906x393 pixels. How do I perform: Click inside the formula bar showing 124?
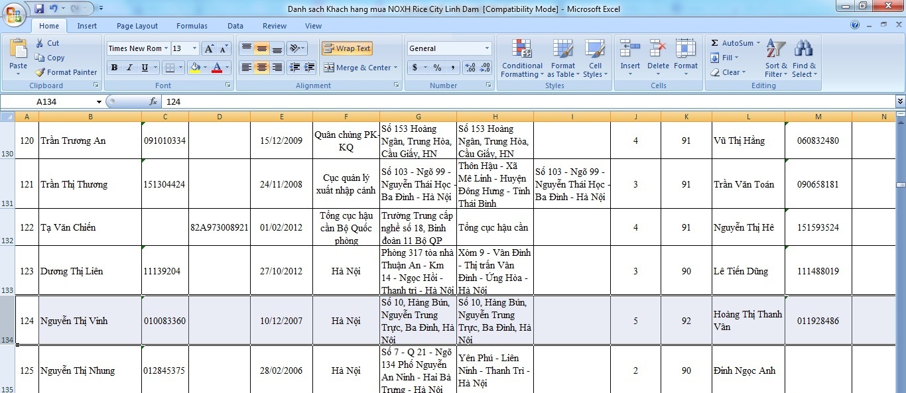464,102
